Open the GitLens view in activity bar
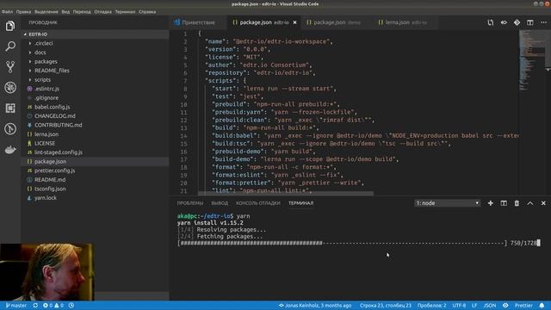This screenshot has width=551, height=310. coord(10,128)
